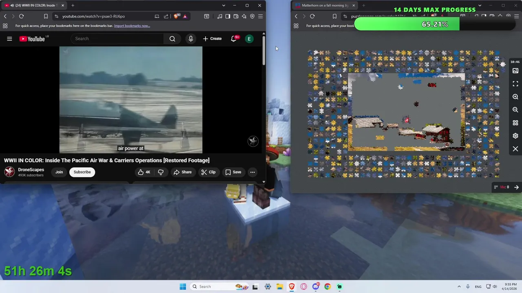
Task: Like the WWII IN COLOR video
Action: (144, 172)
